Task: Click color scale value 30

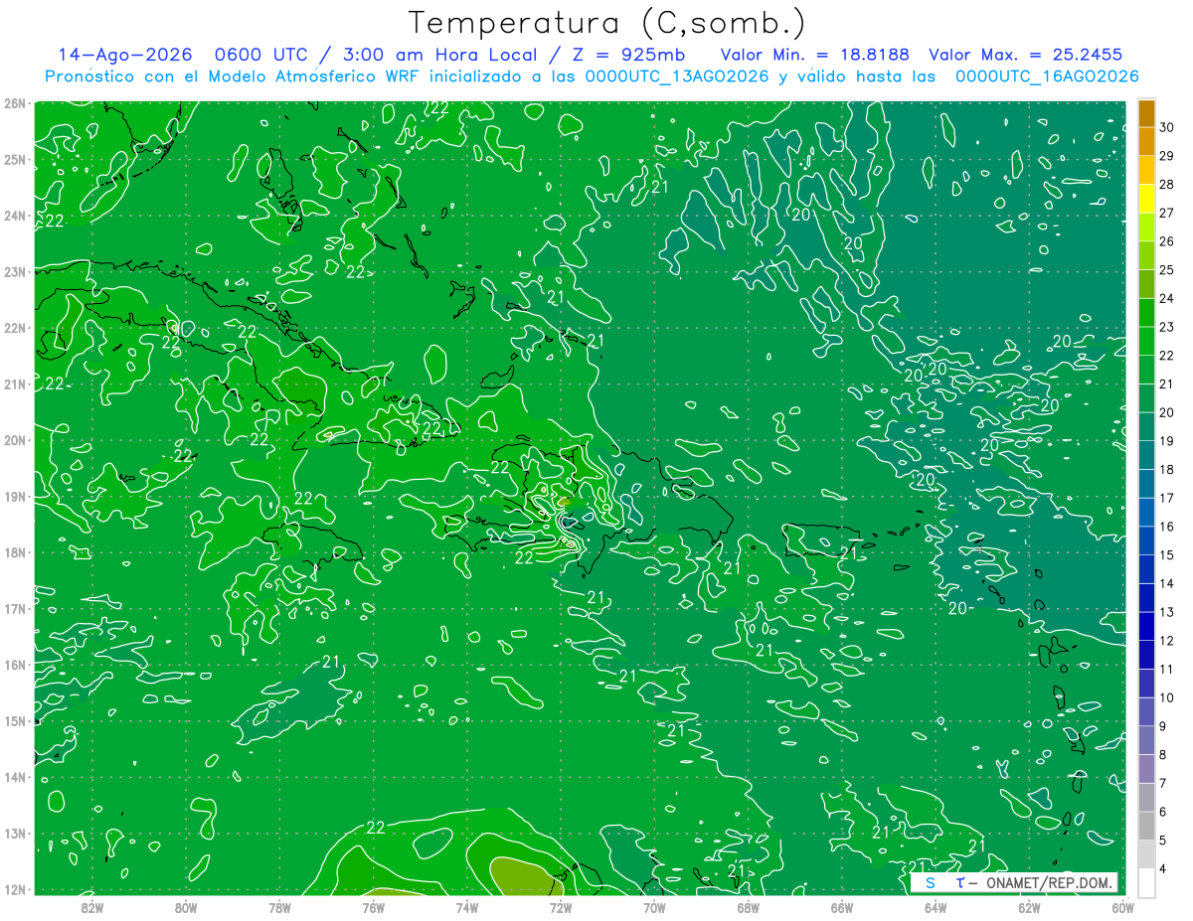Action: [1167, 127]
